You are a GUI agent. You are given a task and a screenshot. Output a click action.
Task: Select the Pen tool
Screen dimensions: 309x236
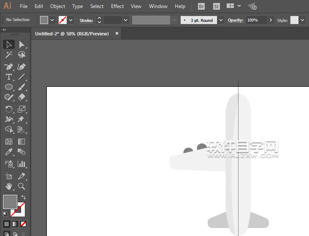9,67
